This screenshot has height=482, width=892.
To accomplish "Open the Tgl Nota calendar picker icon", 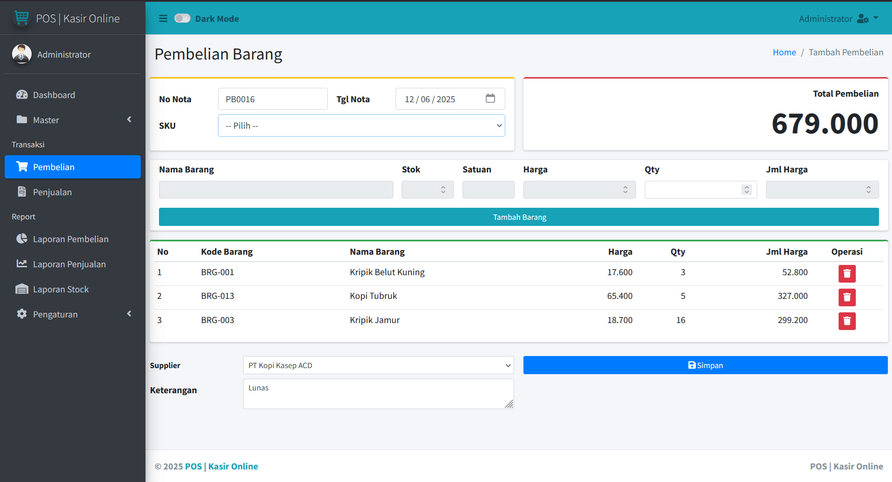I will tap(490, 99).
